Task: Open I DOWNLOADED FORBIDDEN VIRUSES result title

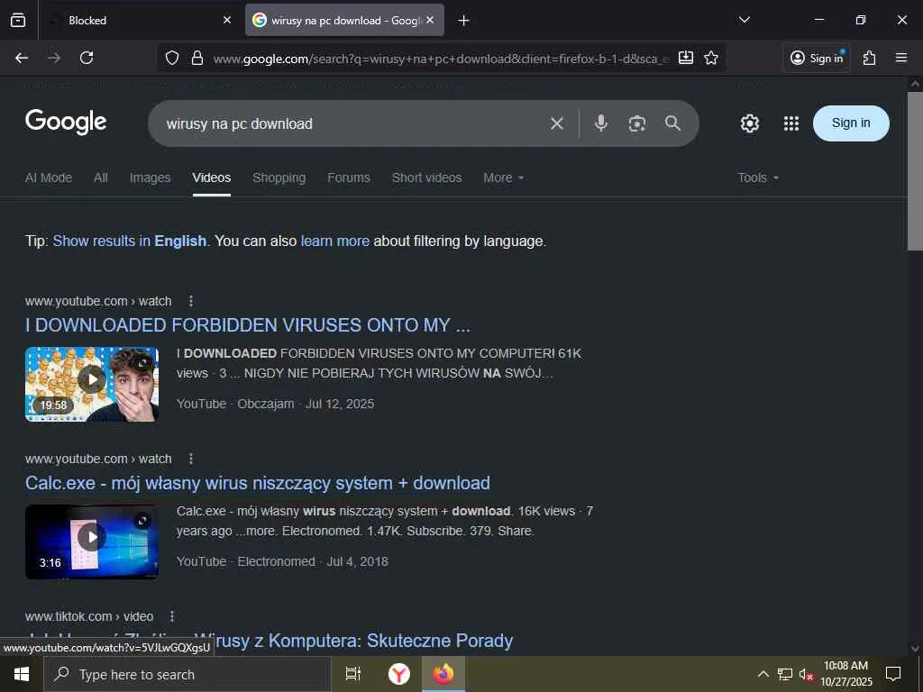Action: [248, 325]
